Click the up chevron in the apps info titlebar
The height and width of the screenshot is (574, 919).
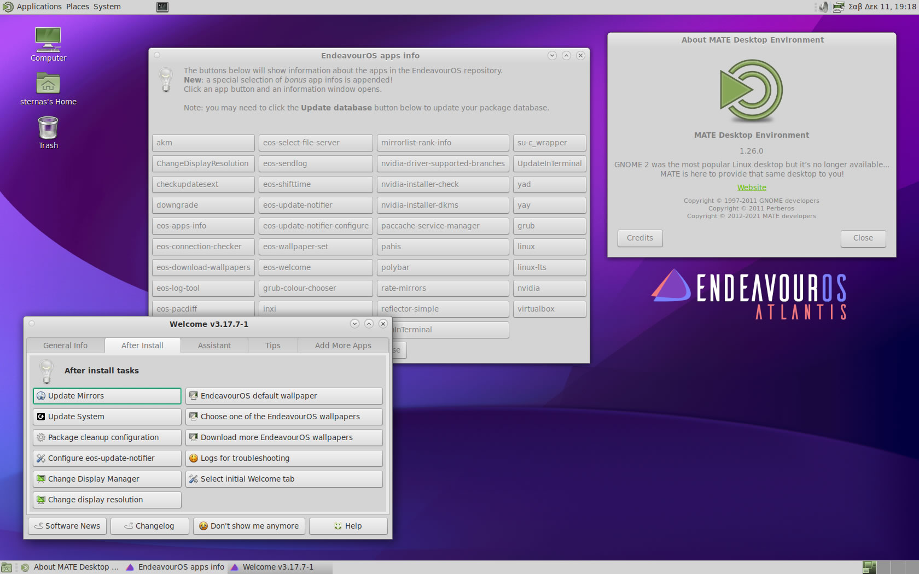[566, 55]
